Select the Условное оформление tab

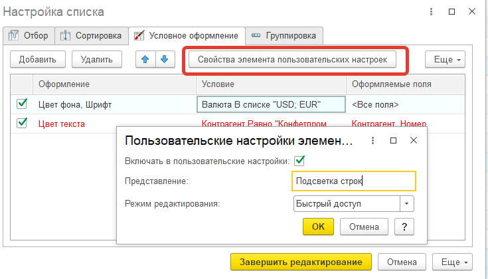point(187,35)
